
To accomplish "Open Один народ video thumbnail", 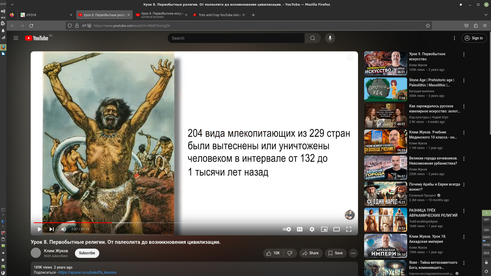I will [385, 194].
